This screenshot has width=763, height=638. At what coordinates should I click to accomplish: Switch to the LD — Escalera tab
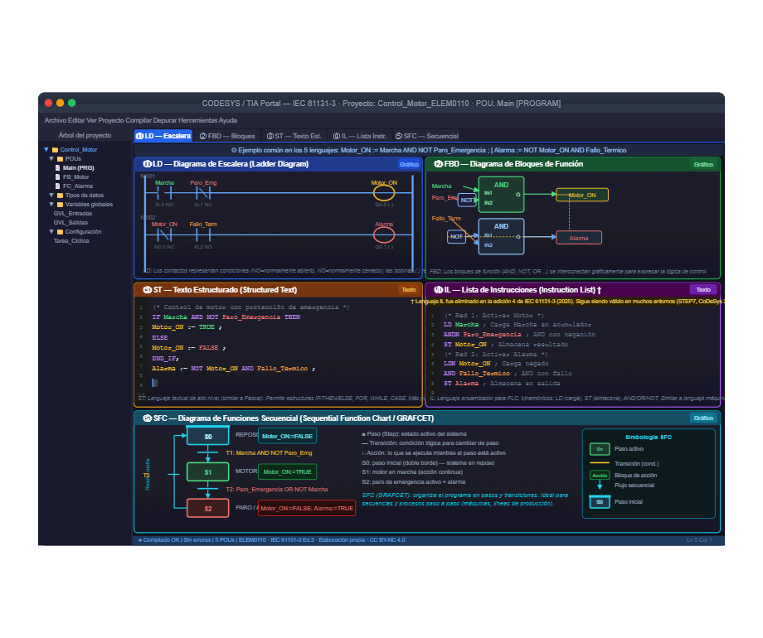[x=163, y=136]
